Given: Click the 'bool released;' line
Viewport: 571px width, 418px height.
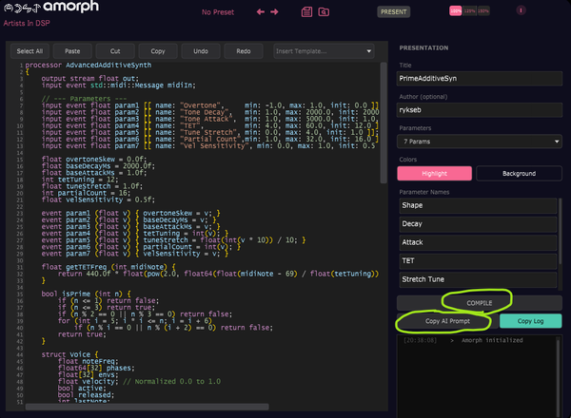Looking at the screenshot, I should pos(86,395).
